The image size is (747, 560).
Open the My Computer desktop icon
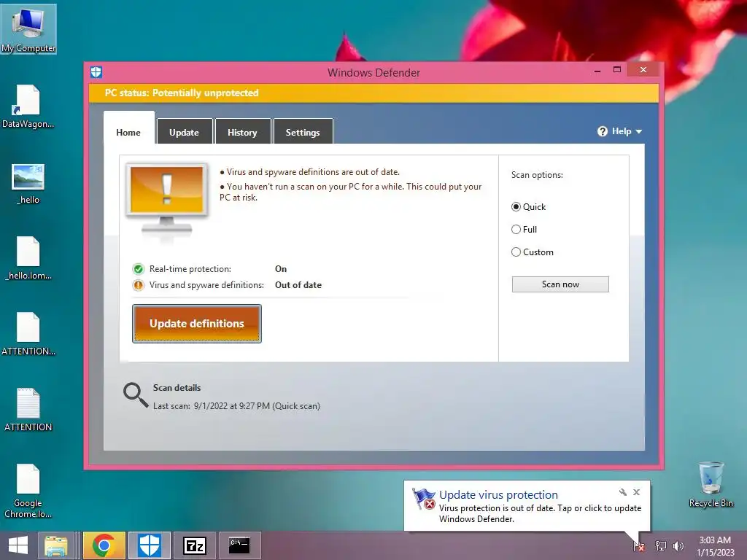pos(28,29)
